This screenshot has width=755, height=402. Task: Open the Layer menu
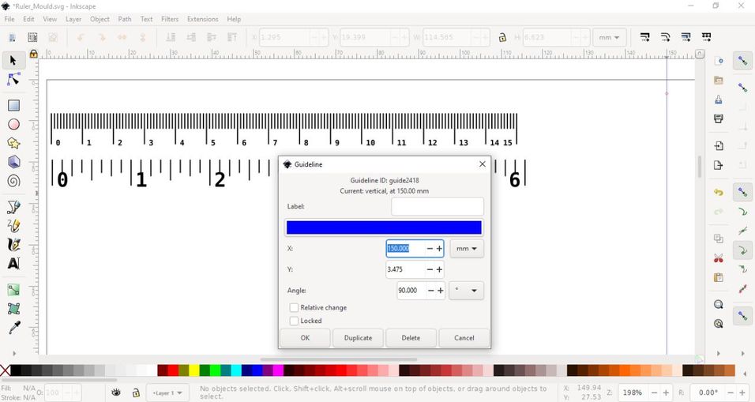(73, 19)
